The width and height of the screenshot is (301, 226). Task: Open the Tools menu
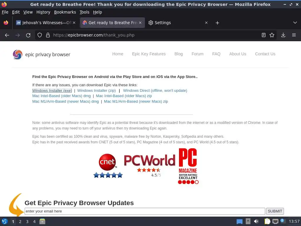tap(84, 12)
